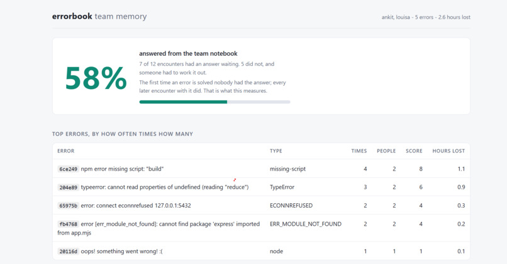Click the 65975b error hash badge
The image size is (507, 264).
click(x=68, y=206)
